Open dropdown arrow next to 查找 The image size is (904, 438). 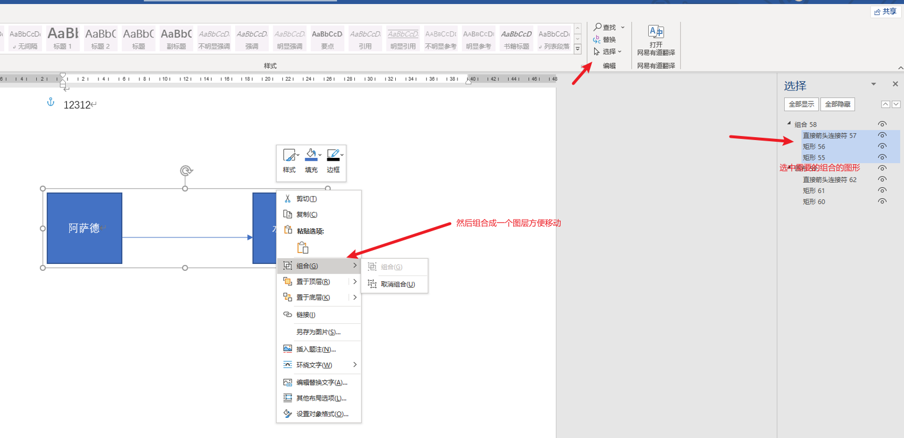[623, 27]
